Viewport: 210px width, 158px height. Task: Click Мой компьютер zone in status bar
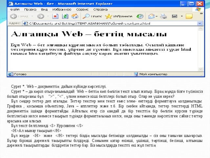coord(153,74)
